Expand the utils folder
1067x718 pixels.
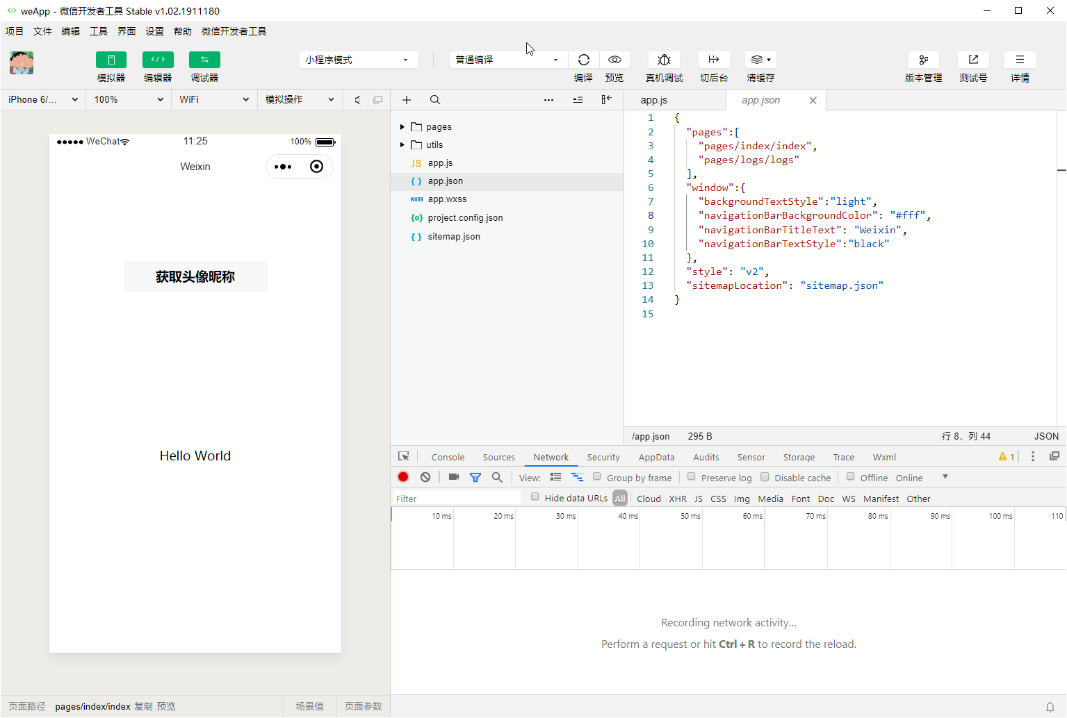coord(402,145)
